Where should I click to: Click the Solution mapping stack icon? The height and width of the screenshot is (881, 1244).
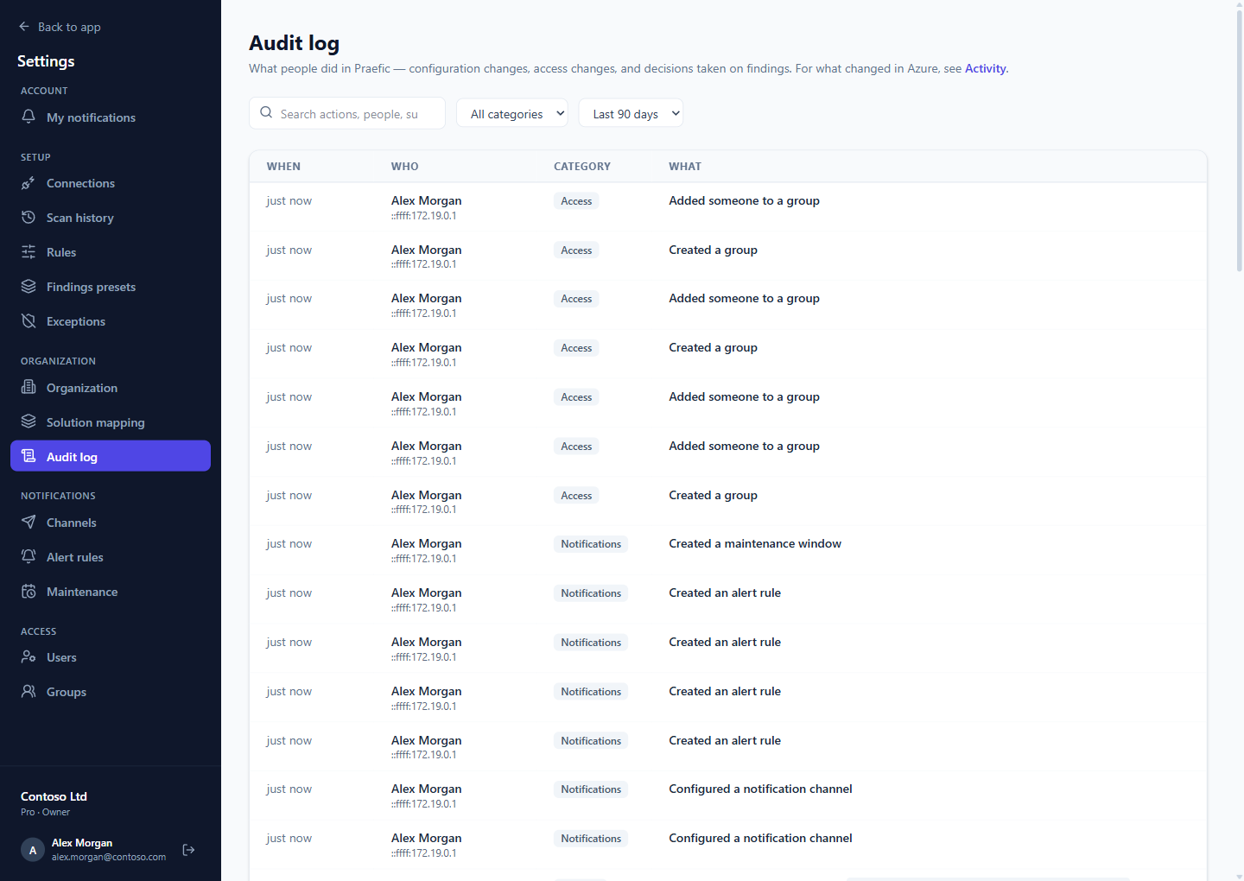pyautogui.click(x=29, y=421)
